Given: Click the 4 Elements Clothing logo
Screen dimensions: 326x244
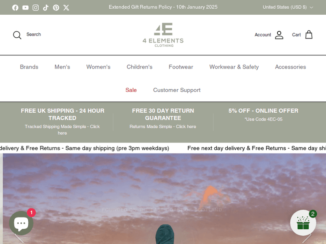Looking at the screenshot, I should (163, 35).
